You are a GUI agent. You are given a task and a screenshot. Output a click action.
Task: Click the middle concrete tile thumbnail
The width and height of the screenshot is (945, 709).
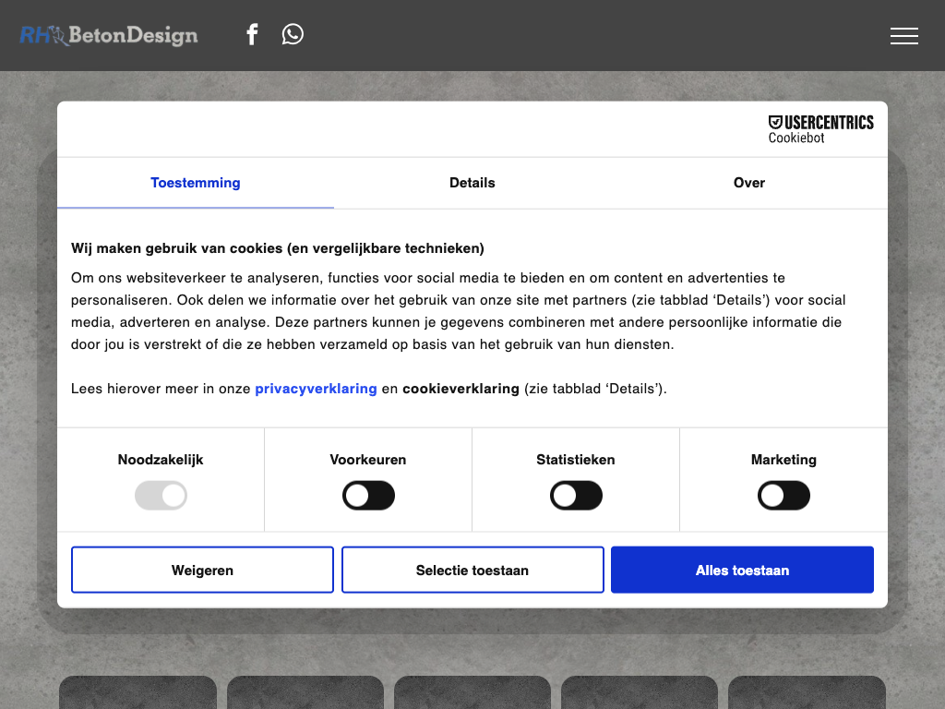[472, 692]
